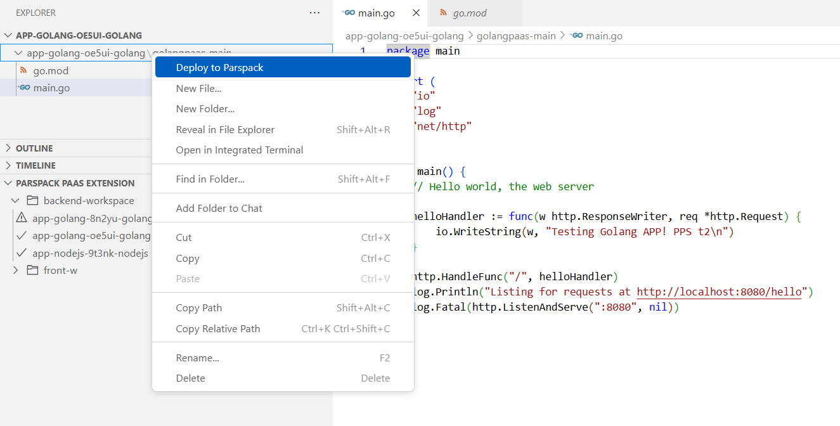The height and width of the screenshot is (426, 840).
Task: Collapse the Parspack PaaS Extension section
Action: coord(8,183)
